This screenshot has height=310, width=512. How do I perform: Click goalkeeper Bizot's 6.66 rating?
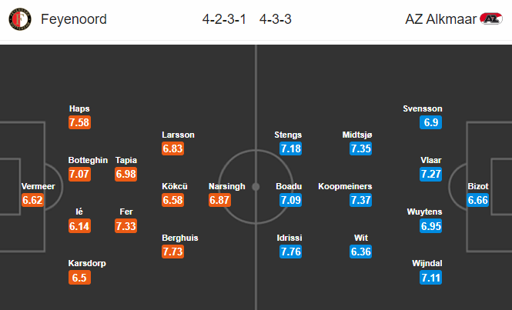click(477, 200)
